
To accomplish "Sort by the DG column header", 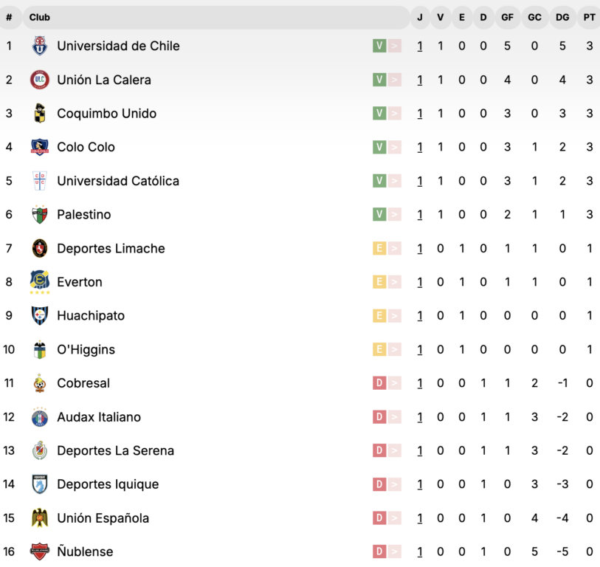I will pos(562,17).
